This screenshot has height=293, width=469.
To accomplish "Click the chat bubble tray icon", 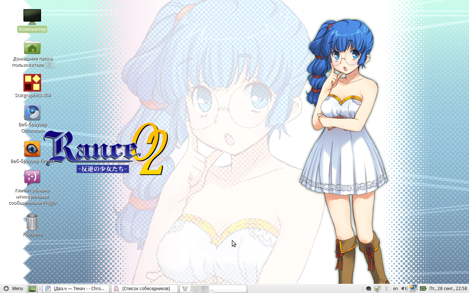I will [369, 289].
